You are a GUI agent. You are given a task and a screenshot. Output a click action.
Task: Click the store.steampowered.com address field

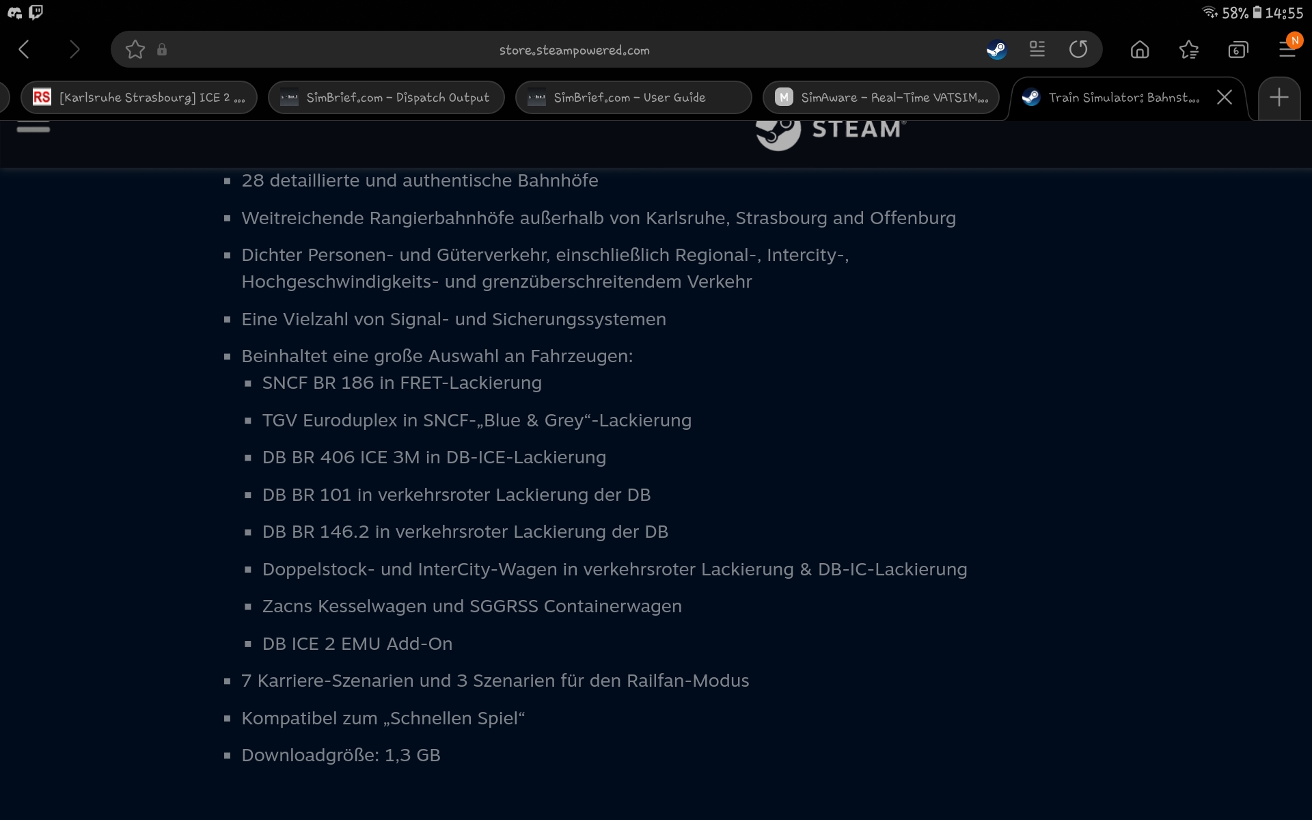point(574,50)
